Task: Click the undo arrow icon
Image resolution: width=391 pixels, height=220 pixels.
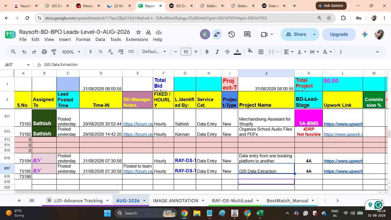Action: click(x=24, y=52)
